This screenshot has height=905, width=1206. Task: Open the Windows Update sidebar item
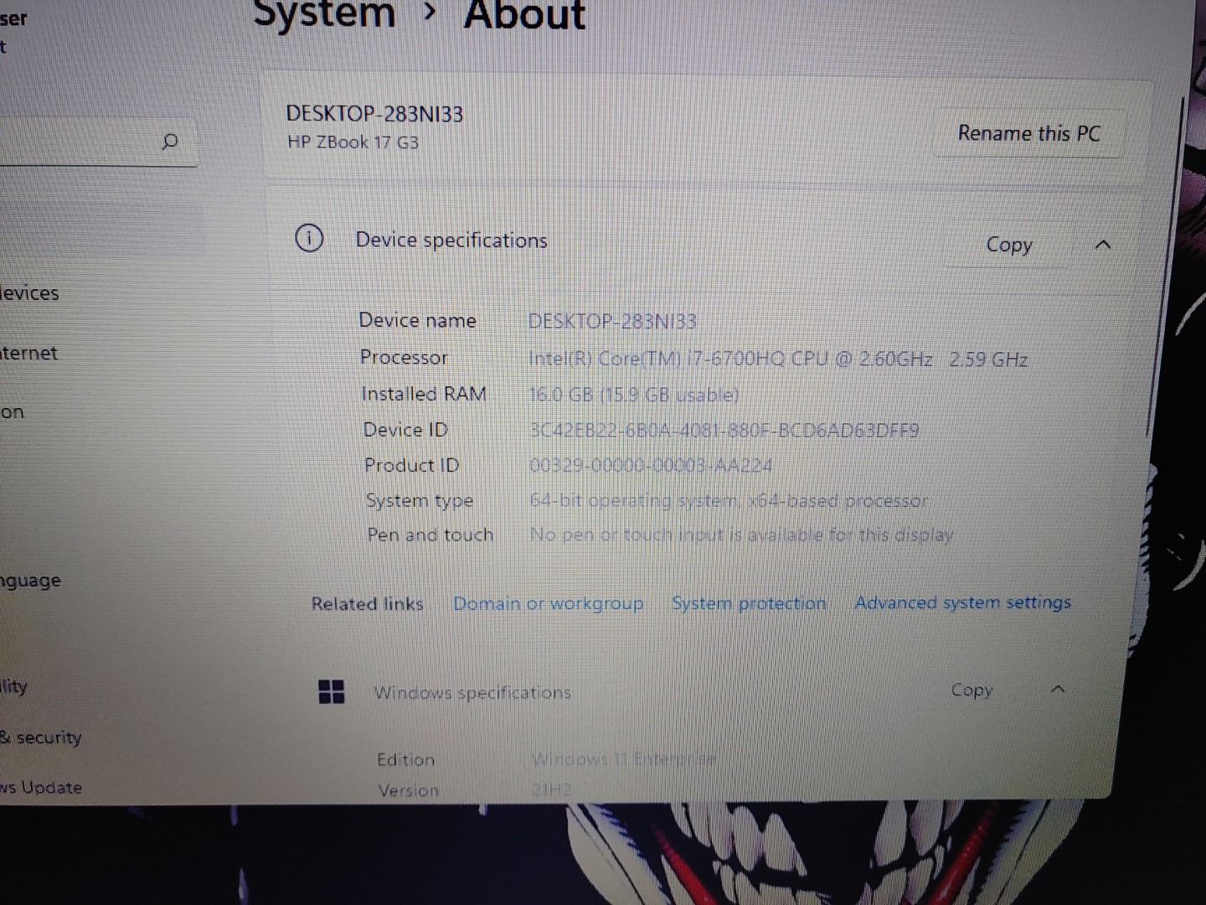41,788
